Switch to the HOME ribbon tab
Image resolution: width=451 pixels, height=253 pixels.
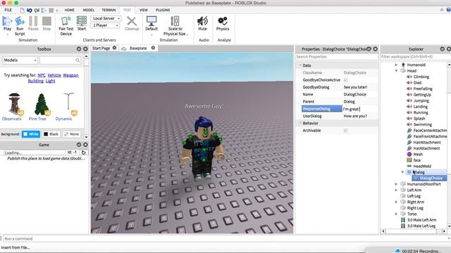[69, 10]
